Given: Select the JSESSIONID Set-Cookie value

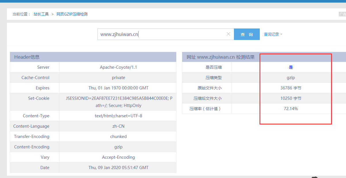Looking at the screenshot, I should tap(118, 102).
